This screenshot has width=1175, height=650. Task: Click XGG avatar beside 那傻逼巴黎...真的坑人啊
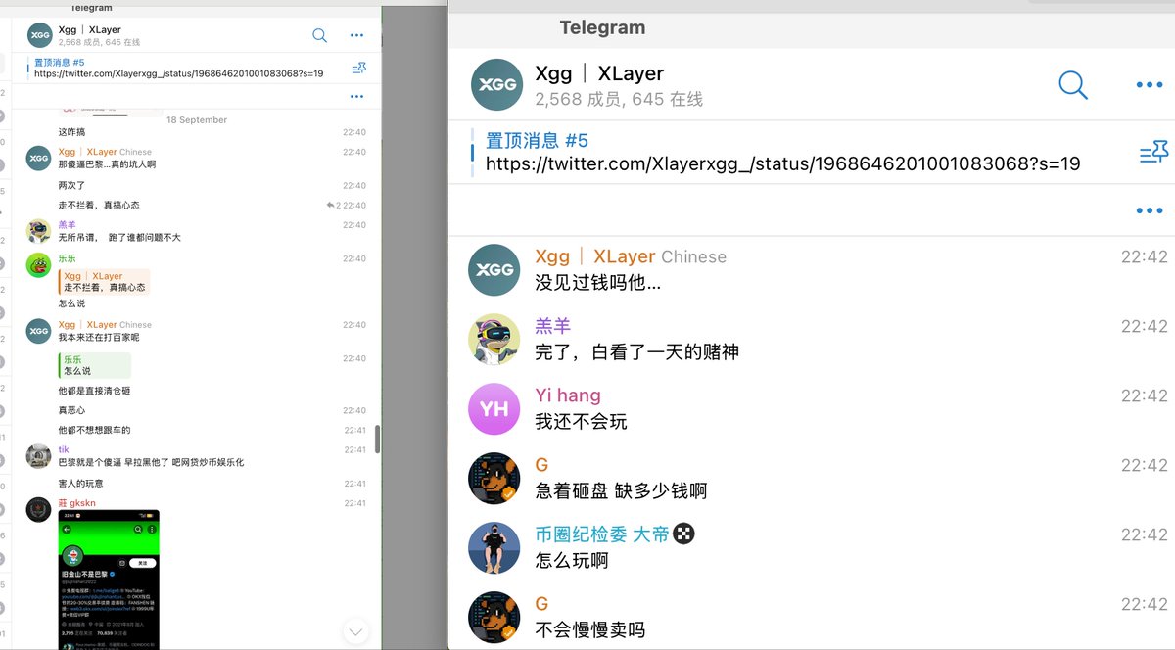click(x=38, y=159)
